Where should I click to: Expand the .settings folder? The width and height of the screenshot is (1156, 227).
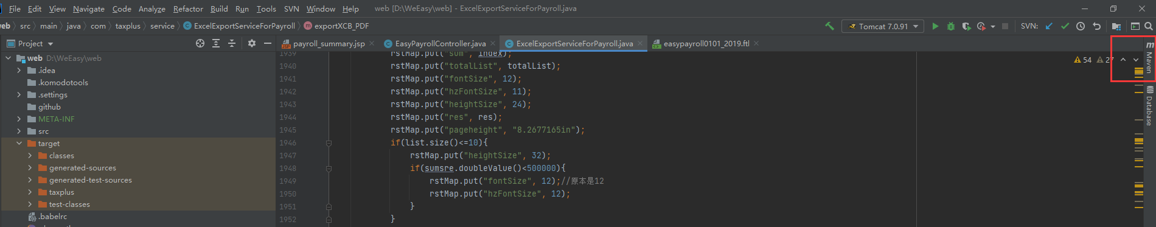click(19, 94)
